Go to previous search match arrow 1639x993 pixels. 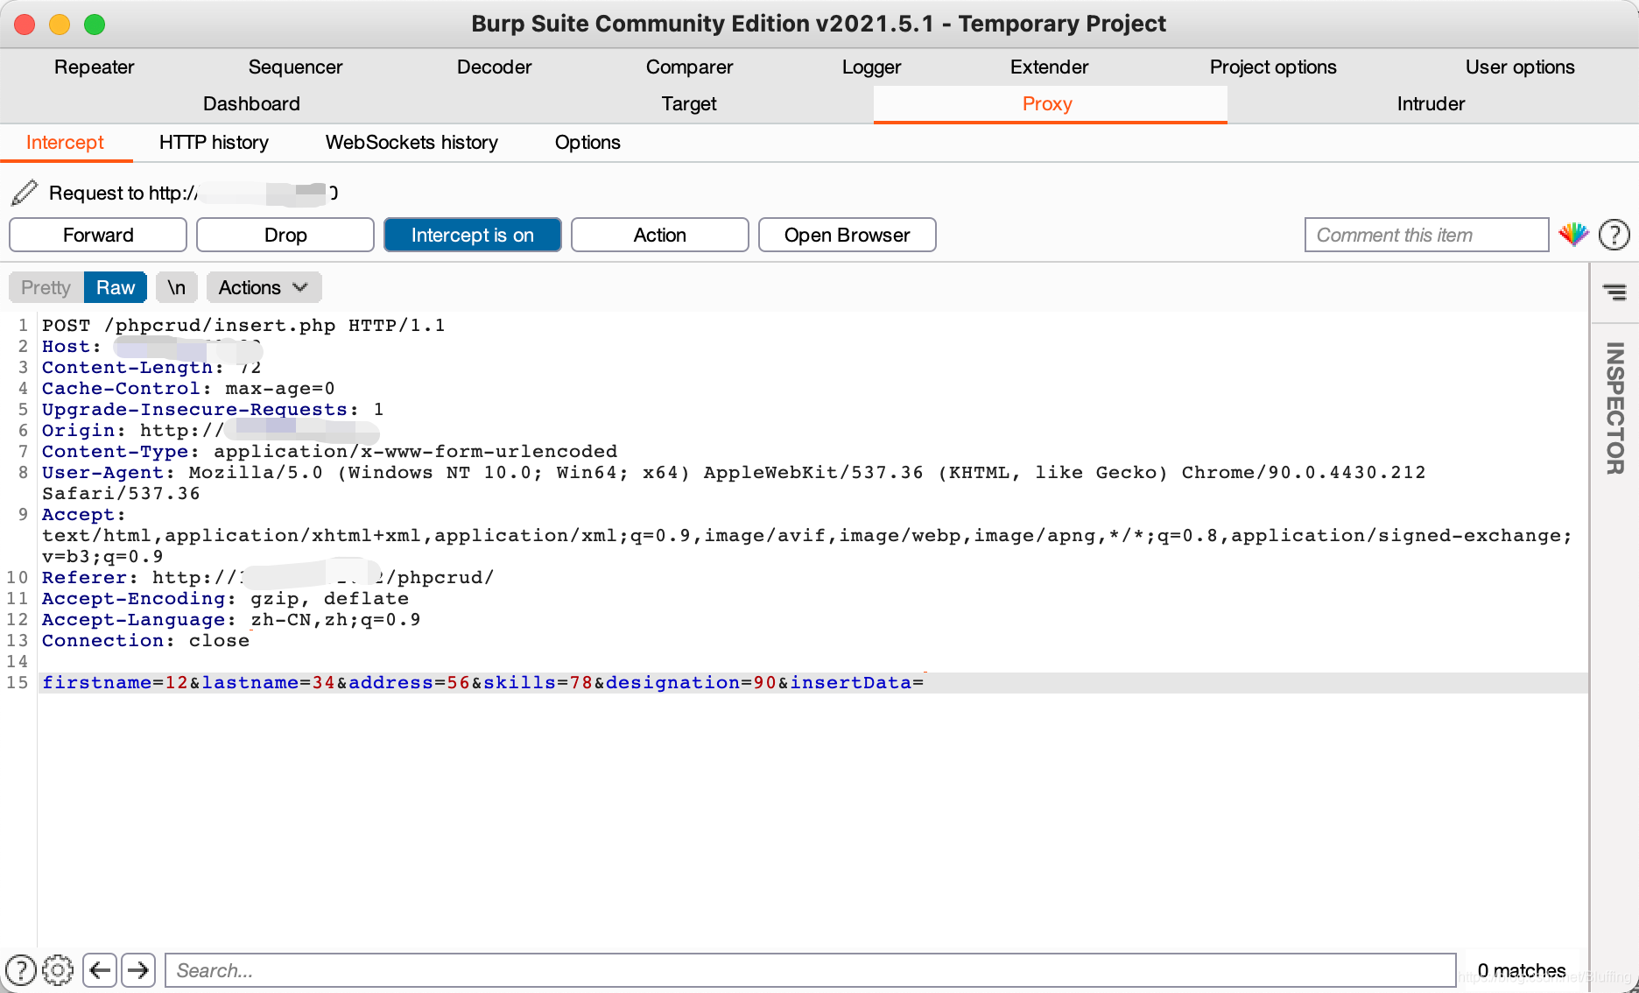click(100, 970)
